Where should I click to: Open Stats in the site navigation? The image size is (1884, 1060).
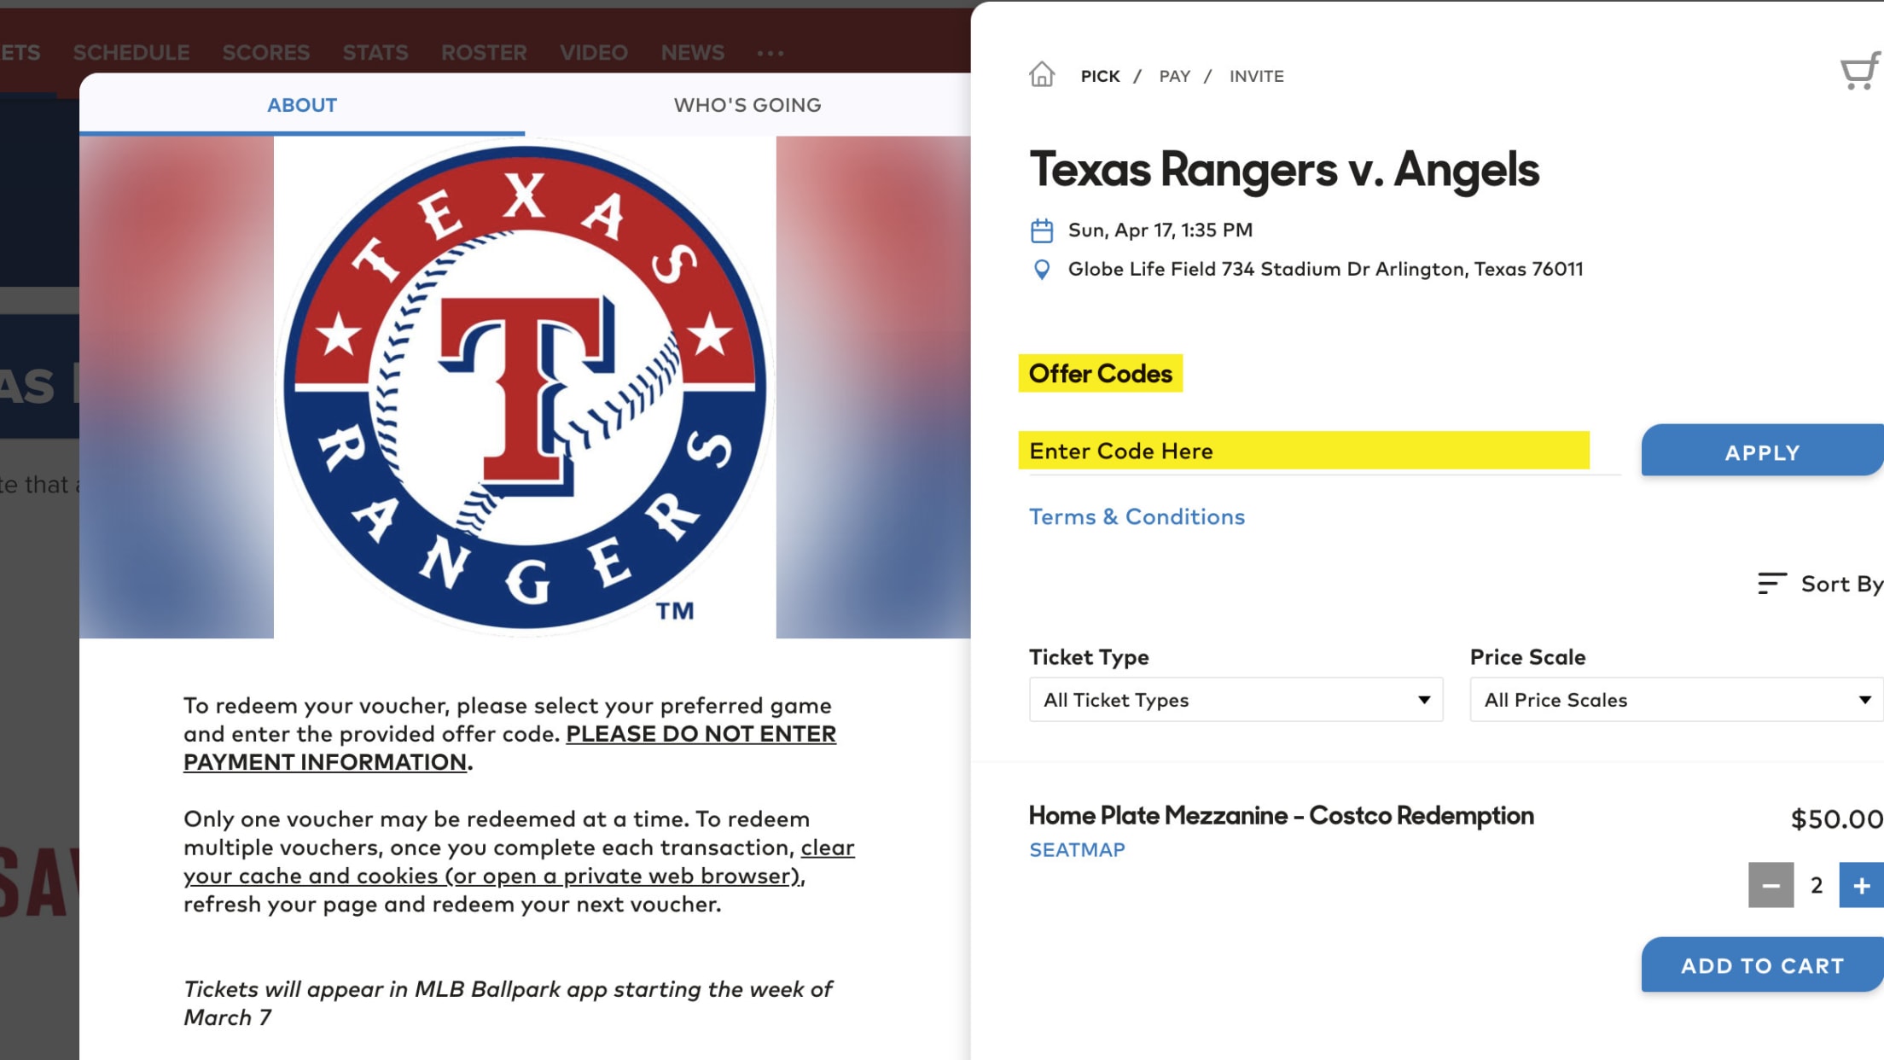(x=375, y=53)
